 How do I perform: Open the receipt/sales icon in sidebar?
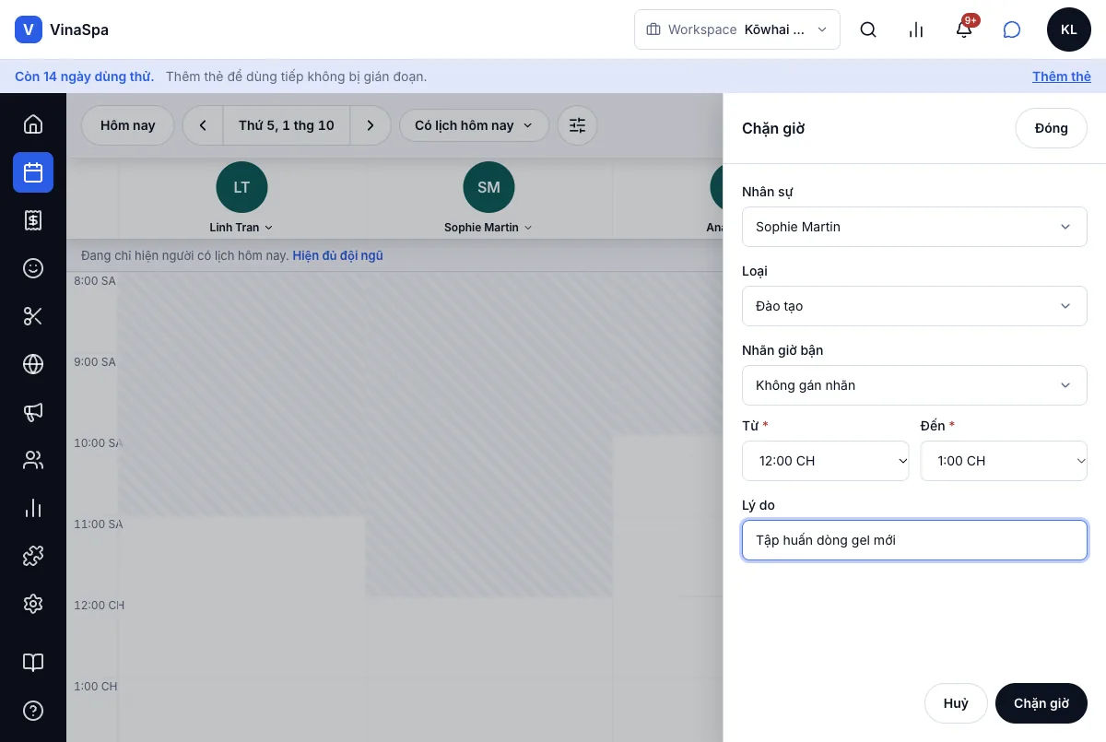click(x=33, y=220)
